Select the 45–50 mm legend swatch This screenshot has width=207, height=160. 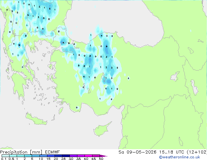pos(96,156)
